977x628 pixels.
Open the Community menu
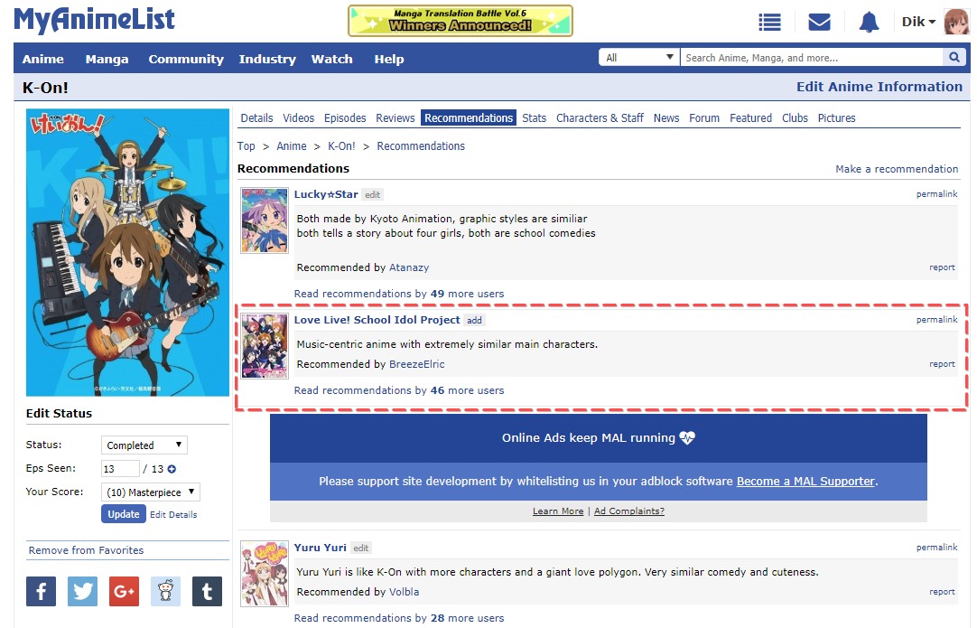point(186,59)
